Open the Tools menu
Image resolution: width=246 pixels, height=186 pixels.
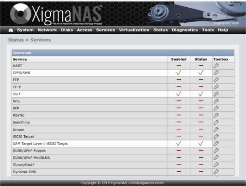(208, 30)
